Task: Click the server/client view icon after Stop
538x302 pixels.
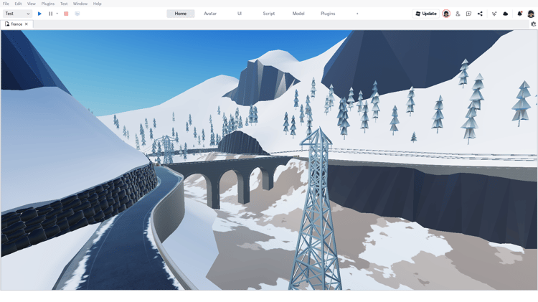Action: 77,14
